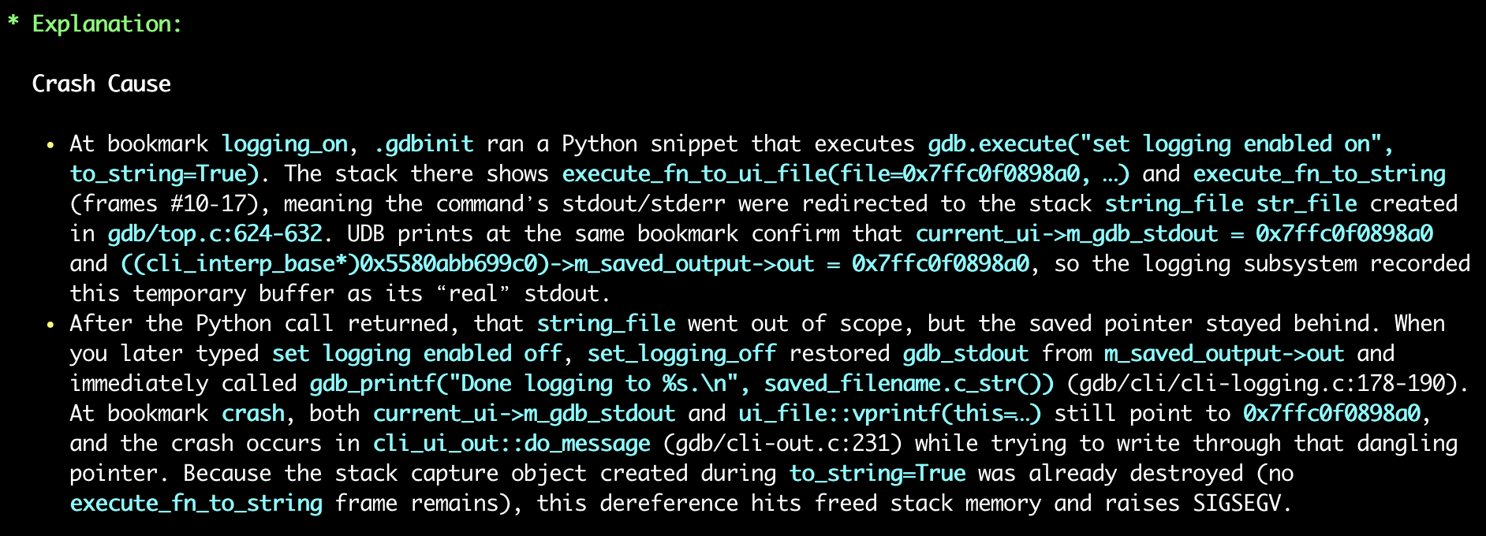Click the set_logging_off function name

coord(681,354)
